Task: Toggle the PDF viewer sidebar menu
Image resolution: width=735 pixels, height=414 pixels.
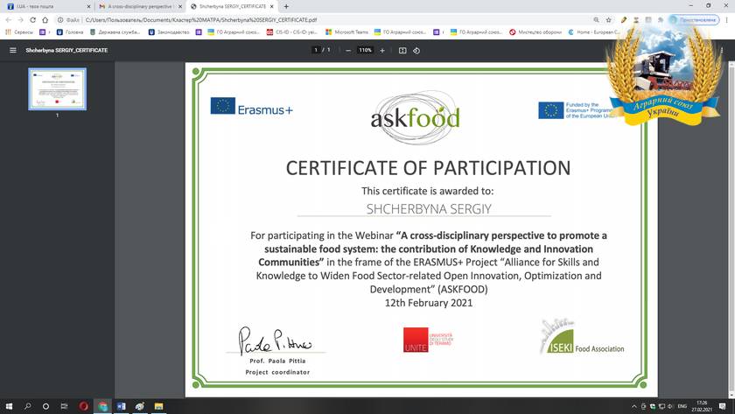Action: pos(12,50)
